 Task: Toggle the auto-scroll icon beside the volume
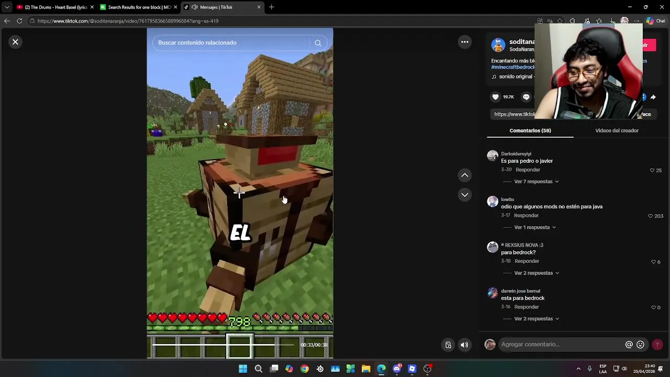coord(449,345)
